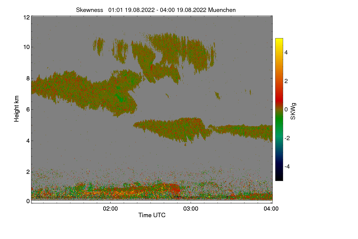Click the 'Time UTC' axis label
358x239 pixels.
(152, 215)
